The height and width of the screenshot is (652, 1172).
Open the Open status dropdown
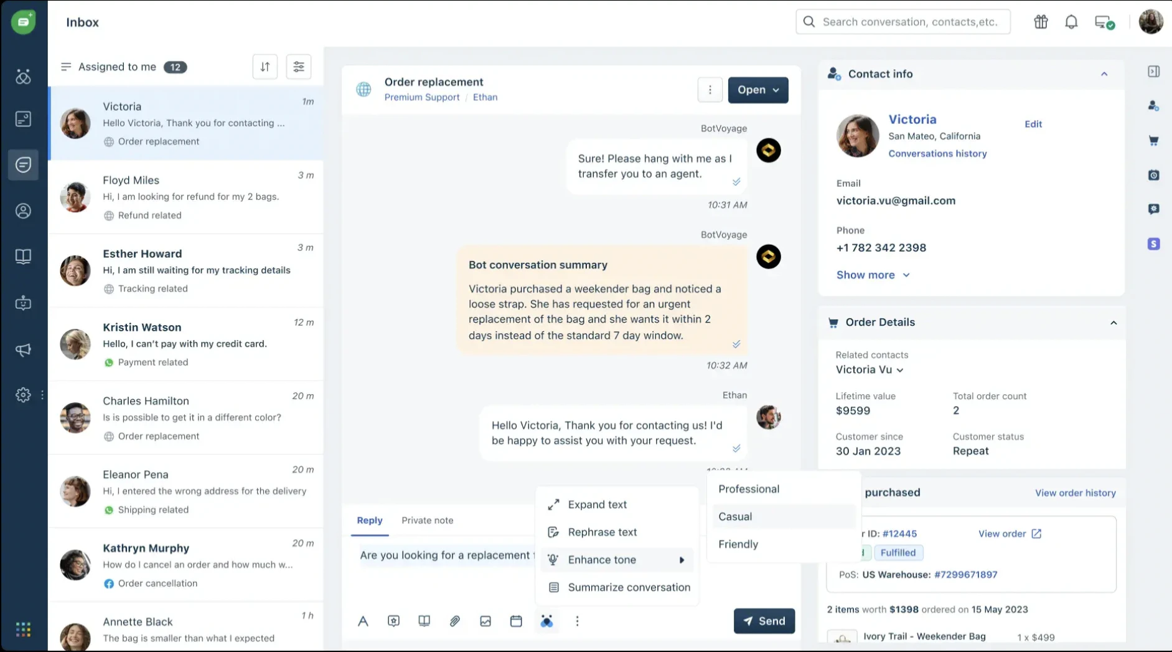coord(758,90)
